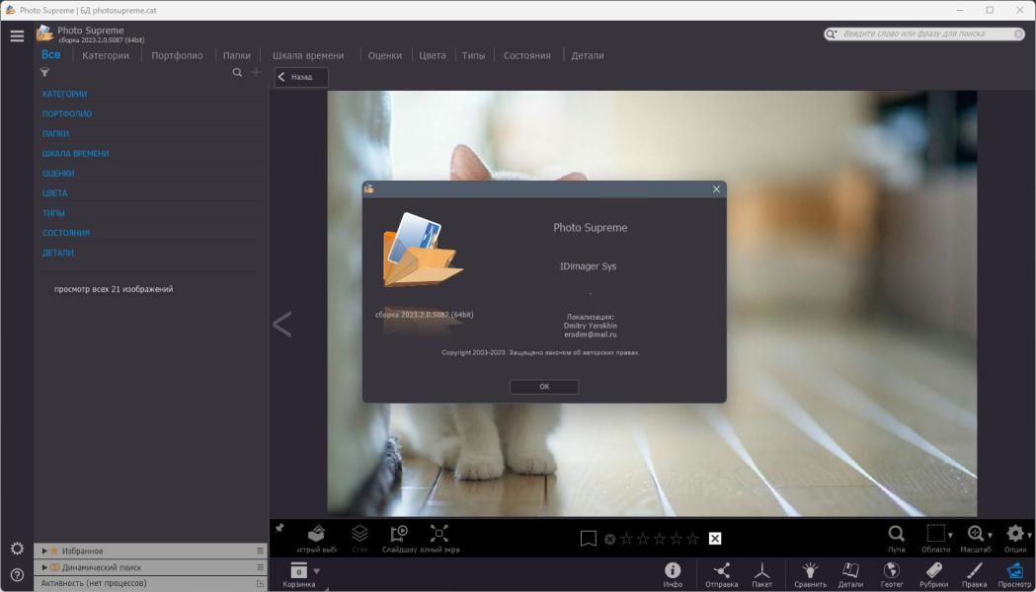The height and width of the screenshot is (592, 1036).
Task: Open the ШКАЛА ВРЕМЕНИ link in the sidebar
Action: pos(75,153)
